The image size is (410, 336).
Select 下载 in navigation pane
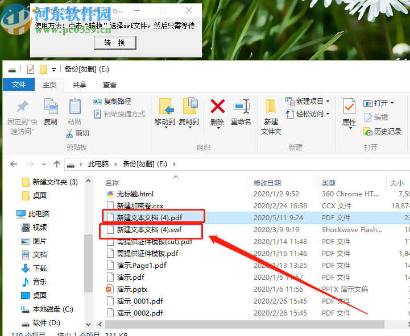[x=34, y=268]
